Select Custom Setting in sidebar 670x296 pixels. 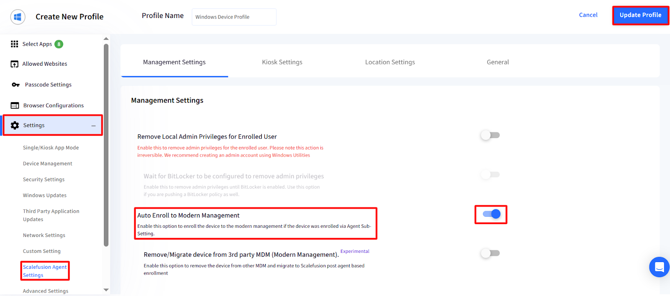tap(41, 251)
